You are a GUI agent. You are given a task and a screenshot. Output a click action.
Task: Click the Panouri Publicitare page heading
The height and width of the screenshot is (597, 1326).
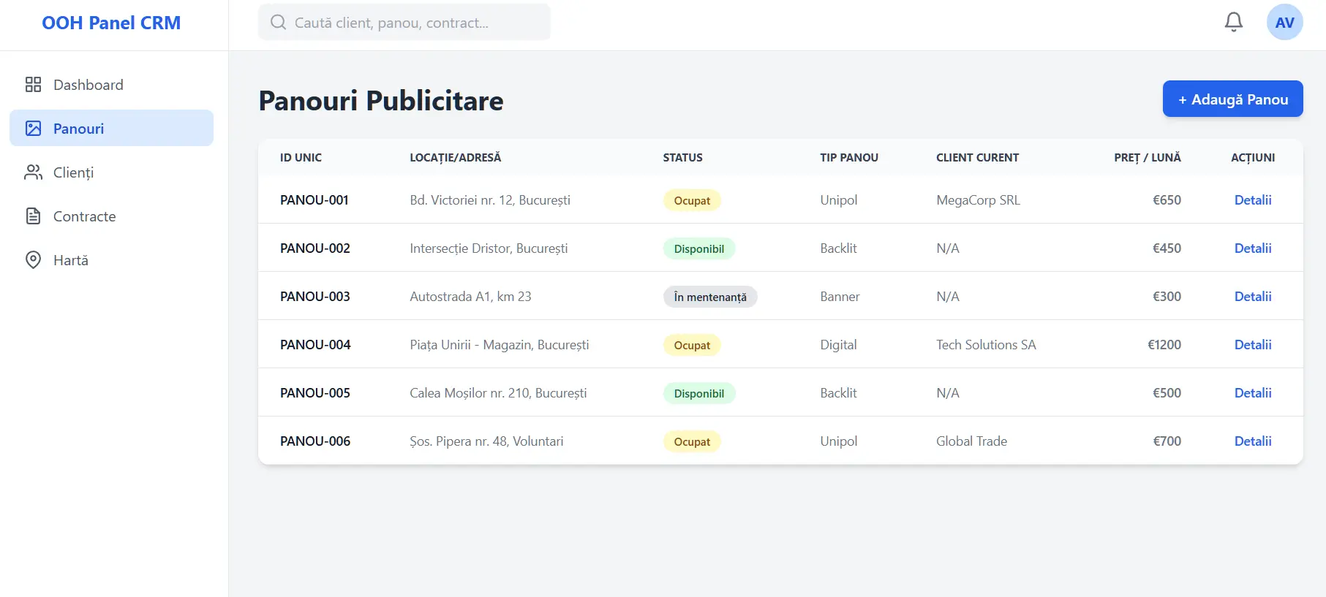click(381, 100)
